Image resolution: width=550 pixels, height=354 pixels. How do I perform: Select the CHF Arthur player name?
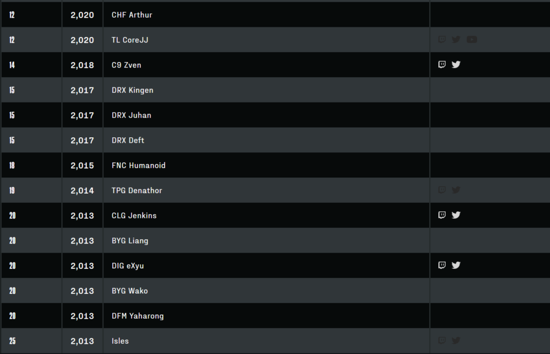(132, 15)
